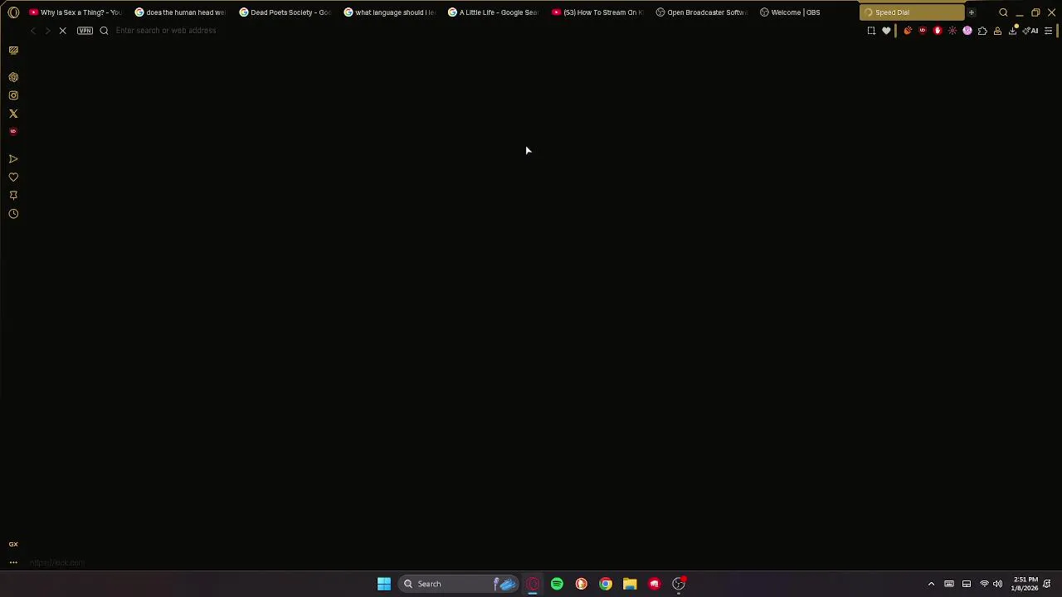Select the active 'Speed Dial' tab
Viewport: 1062px width, 597px height.
click(x=911, y=12)
